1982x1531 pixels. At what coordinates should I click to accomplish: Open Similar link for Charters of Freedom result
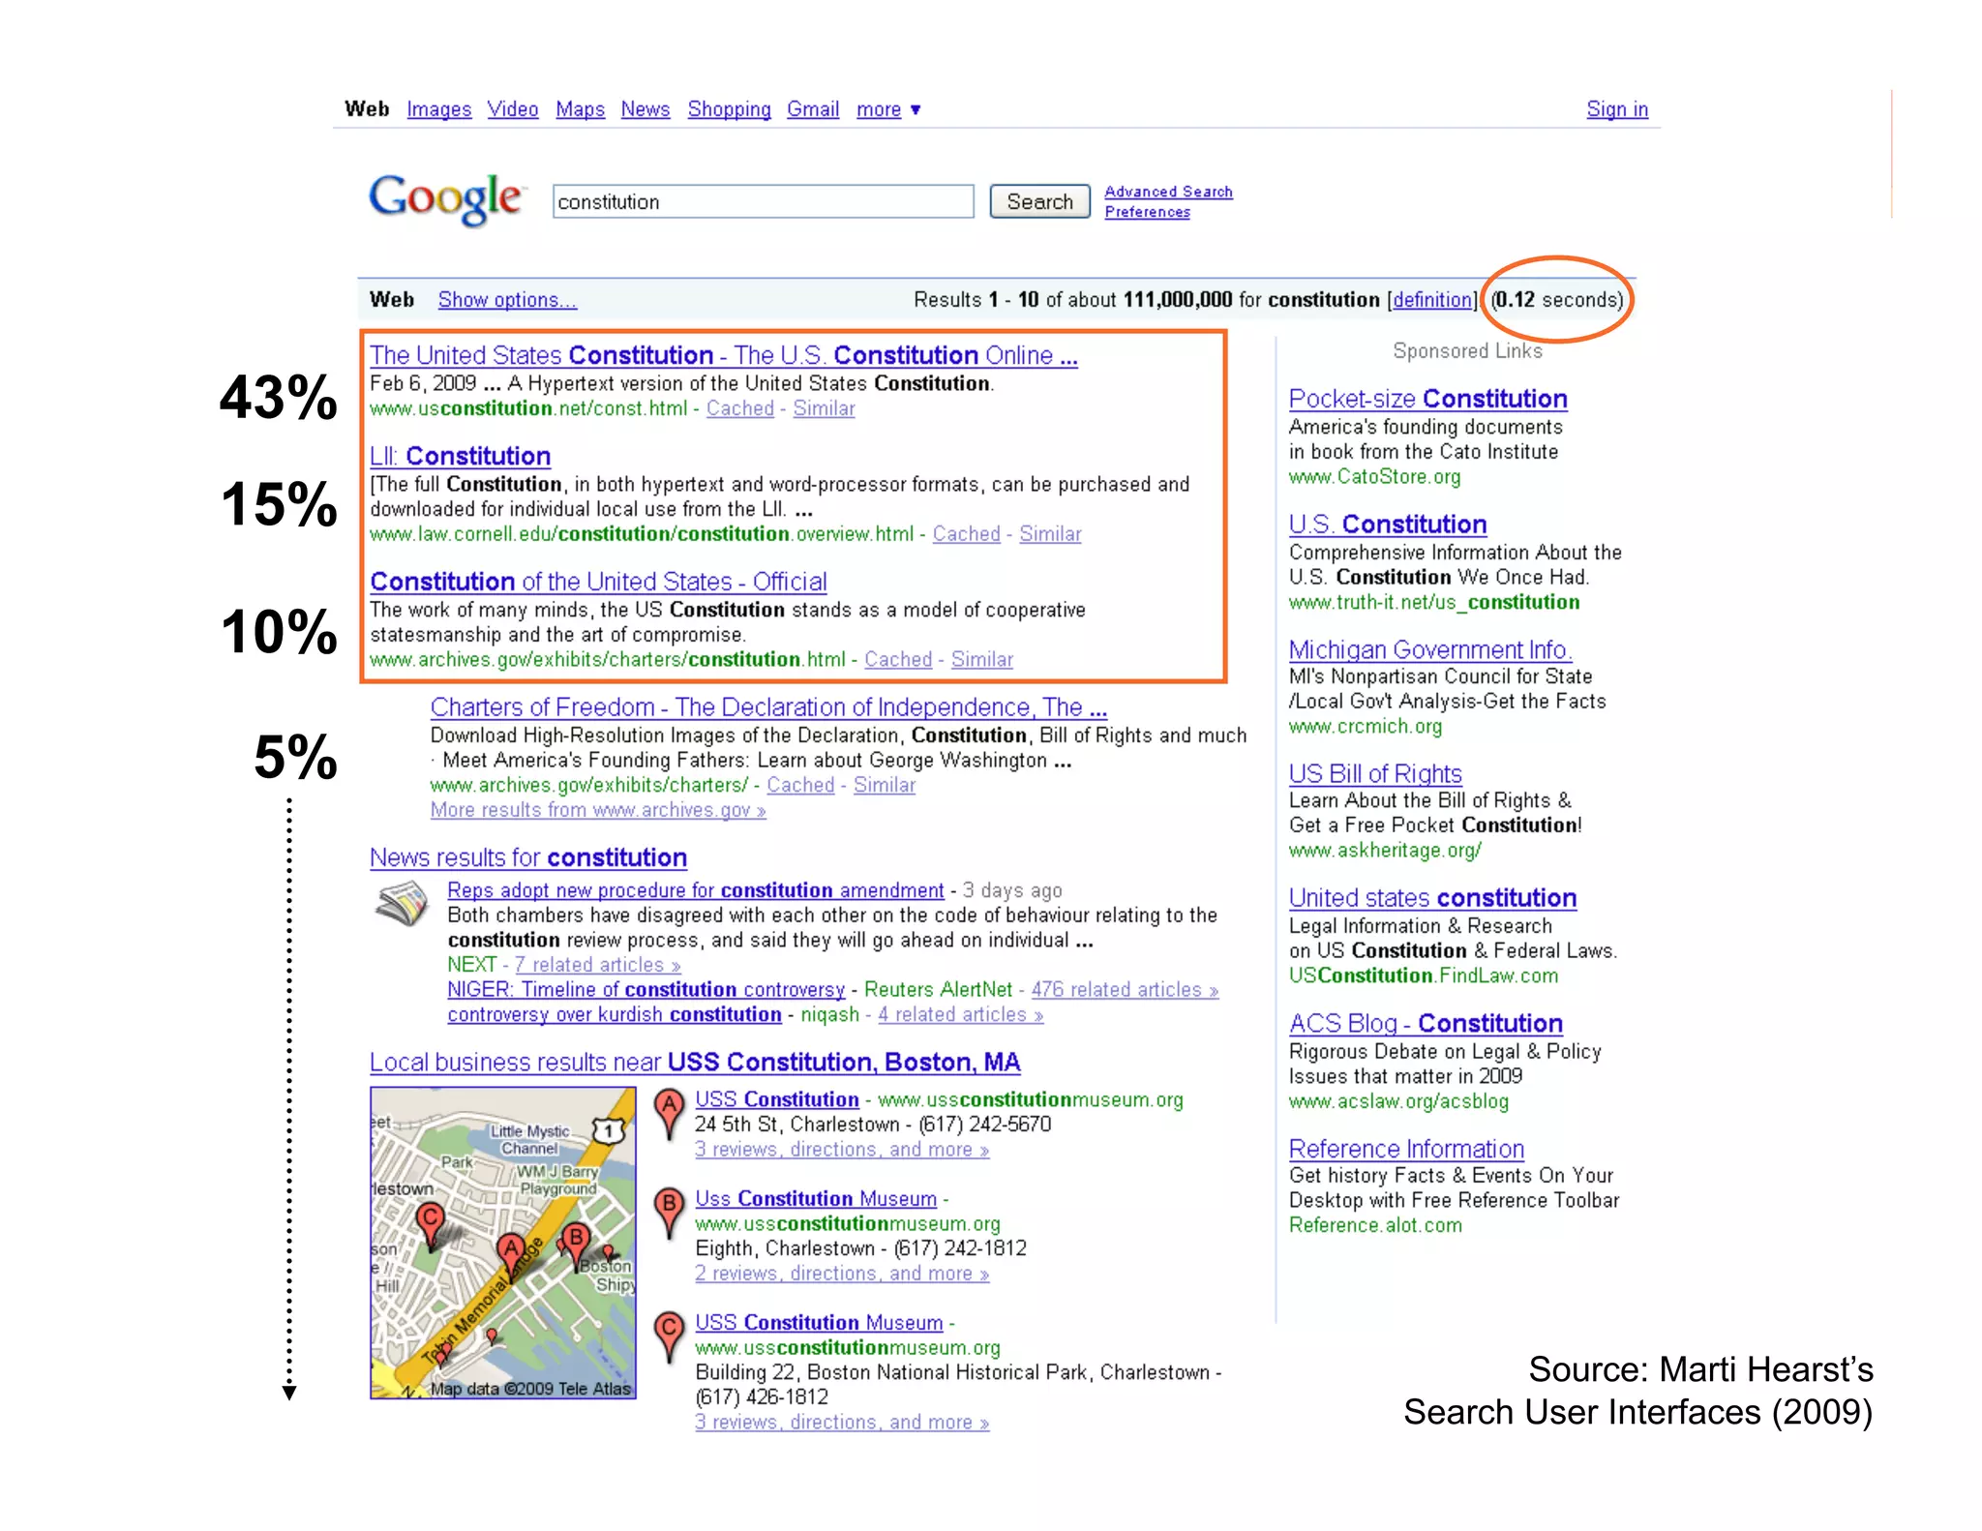tap(885, 785)
